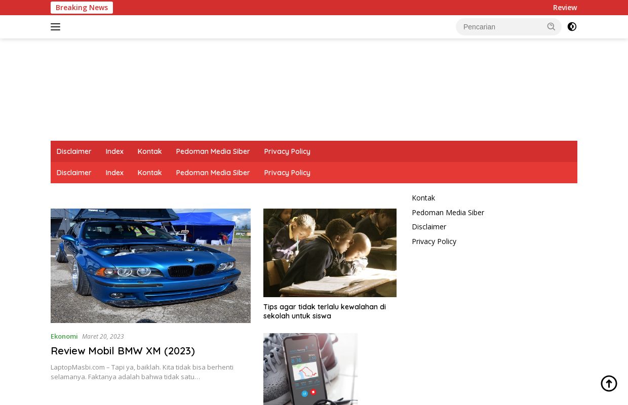Click the search magnifier icon

click(x=551, y=27)
